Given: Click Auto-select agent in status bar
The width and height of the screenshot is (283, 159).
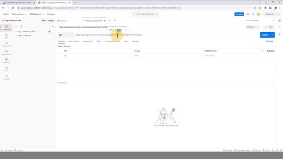Looking at the screenshot, I should pyautogui.click(x=242, y=150).
